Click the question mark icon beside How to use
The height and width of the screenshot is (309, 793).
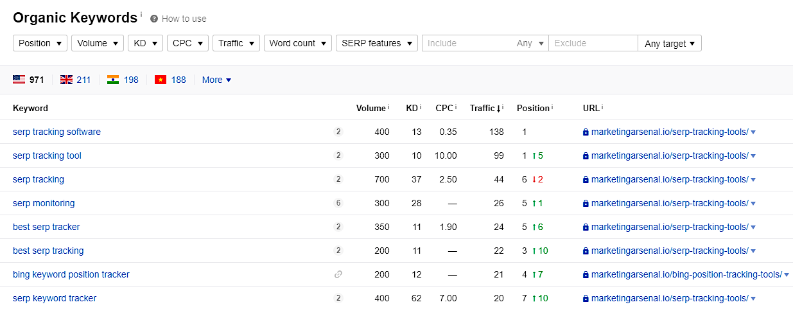click(154, 19)
